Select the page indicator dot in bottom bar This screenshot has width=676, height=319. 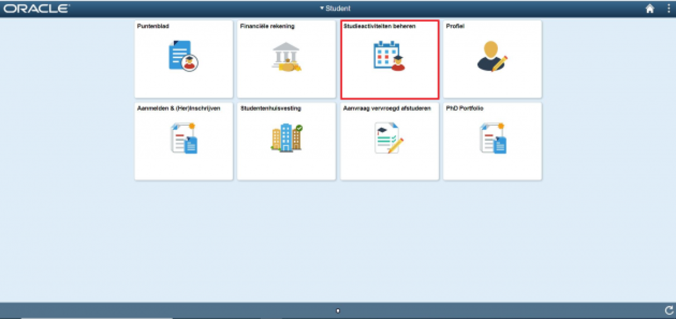click(x=338, y=311)
